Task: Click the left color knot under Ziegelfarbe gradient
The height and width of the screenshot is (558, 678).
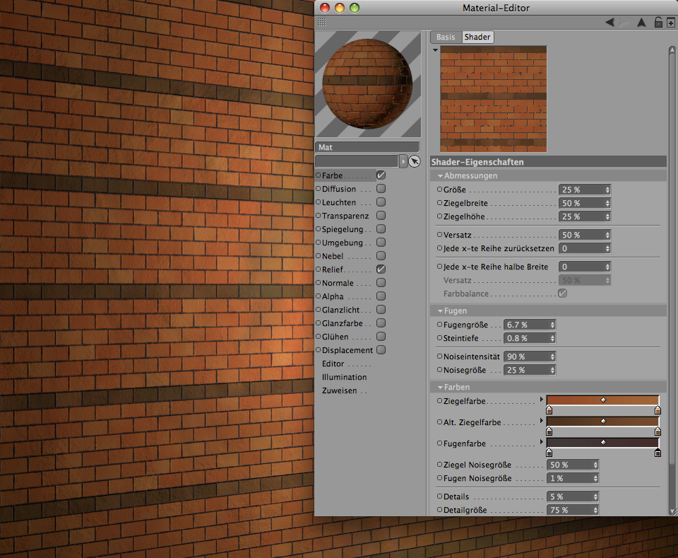Action: tap(549, 410)
